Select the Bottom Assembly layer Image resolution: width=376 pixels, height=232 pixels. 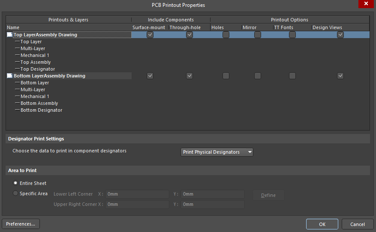[x=39, y=103]
